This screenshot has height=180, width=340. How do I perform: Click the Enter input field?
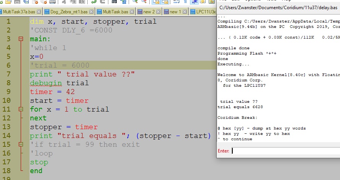coord(285,151)
